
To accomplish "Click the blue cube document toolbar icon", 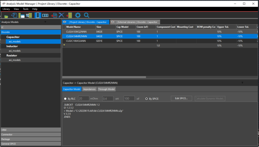I will point(14,15).
